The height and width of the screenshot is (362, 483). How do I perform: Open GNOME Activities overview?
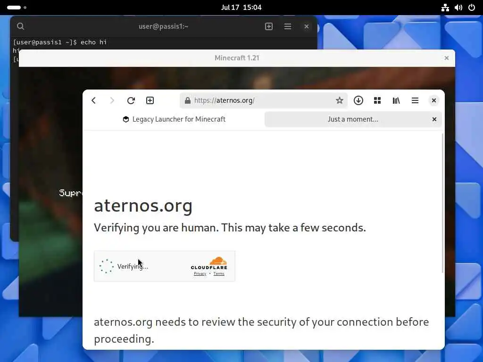click(x=17, y=8)
